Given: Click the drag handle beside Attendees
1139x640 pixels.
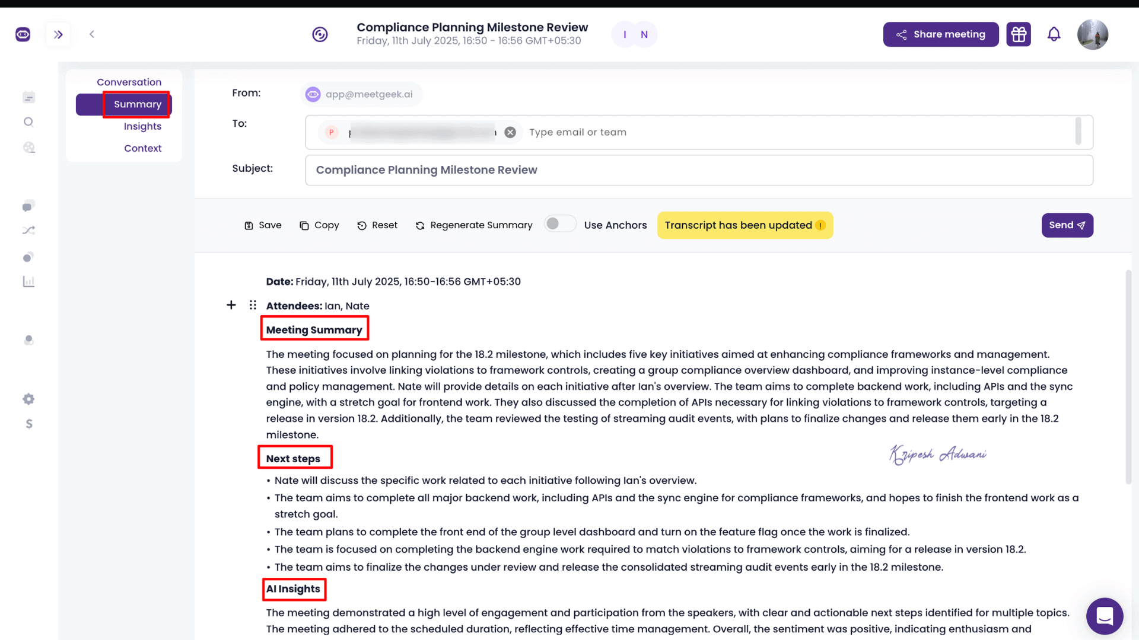Looking at the screenshot, I should click(253, 305).
